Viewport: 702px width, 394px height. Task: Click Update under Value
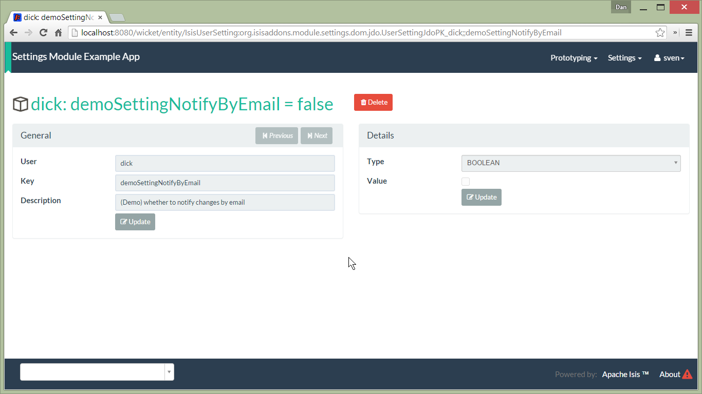(x=482, y=197)
